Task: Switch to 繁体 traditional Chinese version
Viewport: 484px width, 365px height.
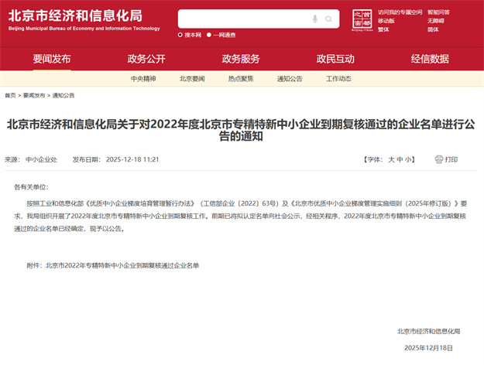Action: pyautogui.click(x=383, y=29)
